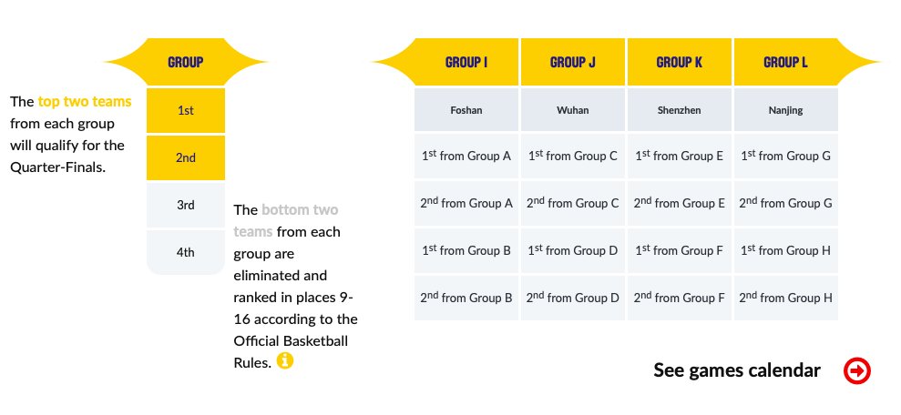
Task: Click the Foshan venue cell
Action: coord(466,110)
